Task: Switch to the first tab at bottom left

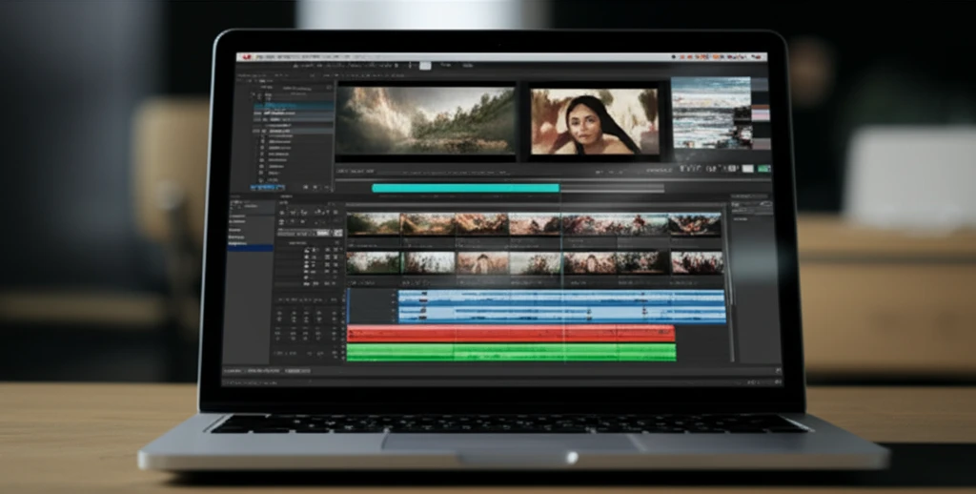Action: click(x=234, y=369)
